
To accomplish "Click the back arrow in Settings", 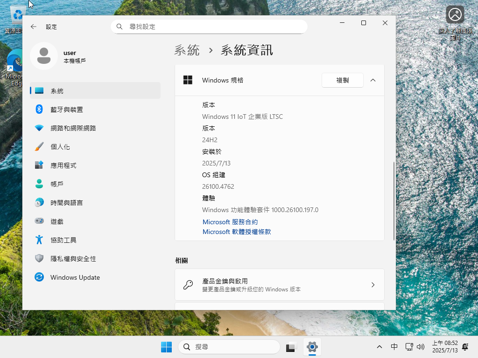I will coord(34,27).
